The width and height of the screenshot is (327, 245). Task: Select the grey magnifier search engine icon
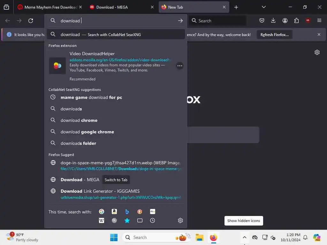coord(114,220)
